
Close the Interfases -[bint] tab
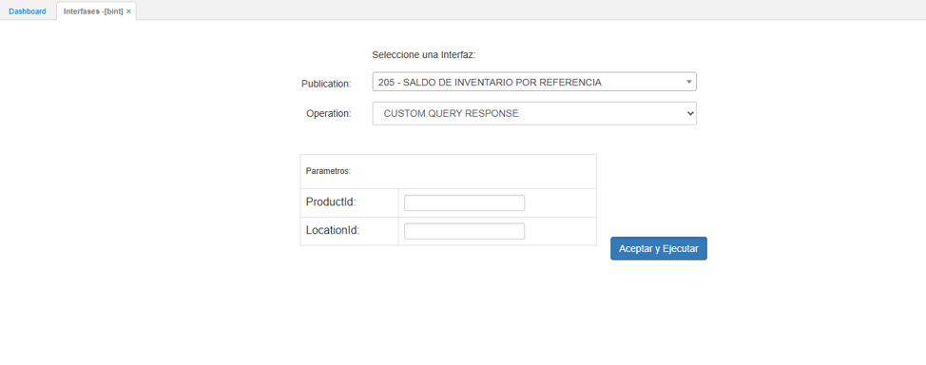128,11
